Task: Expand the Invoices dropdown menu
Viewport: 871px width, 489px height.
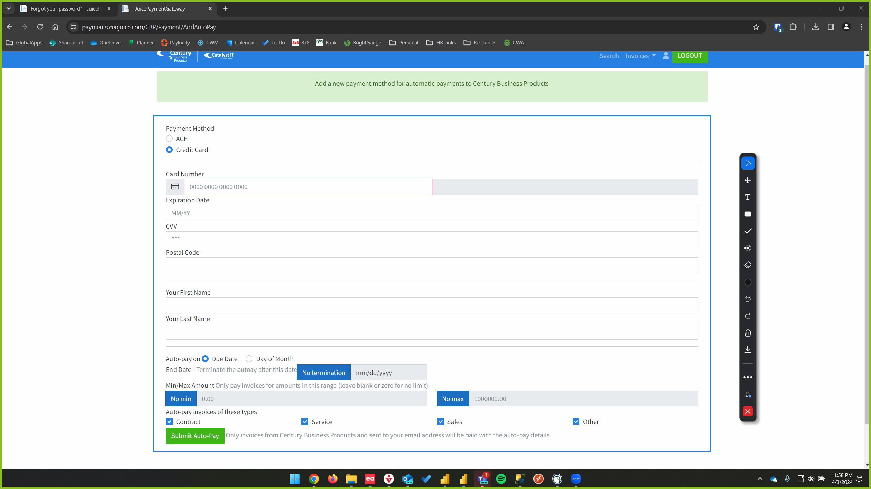Action: 640,56
